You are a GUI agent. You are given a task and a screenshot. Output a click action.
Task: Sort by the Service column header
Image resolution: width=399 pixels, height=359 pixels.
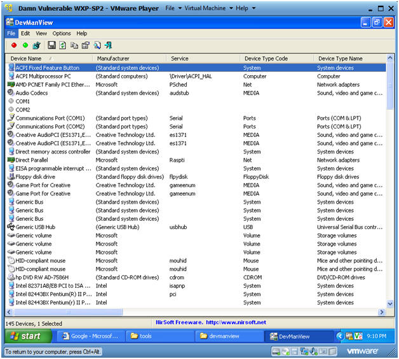pos(203,59)
